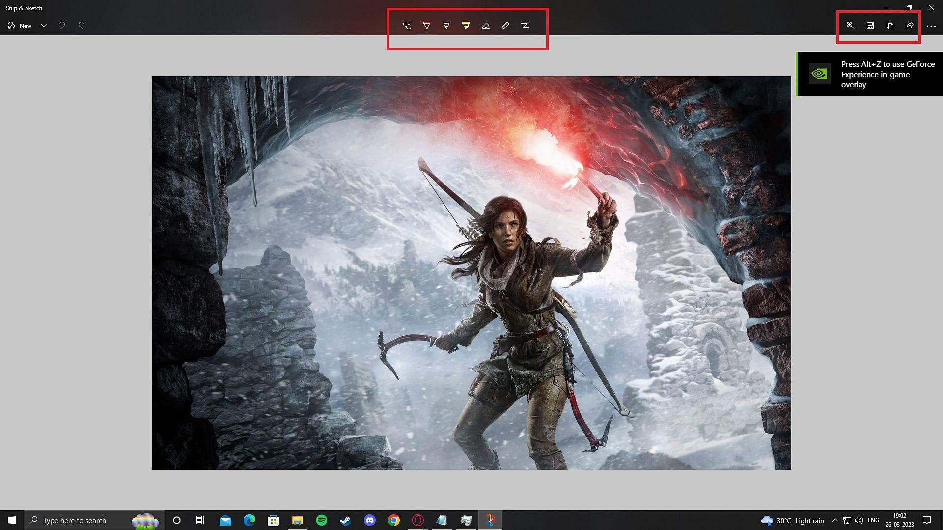The height and width of the screenshot is (530, 943).
Task: Enable the Touch Writing tool
Action: pos(407,26)
